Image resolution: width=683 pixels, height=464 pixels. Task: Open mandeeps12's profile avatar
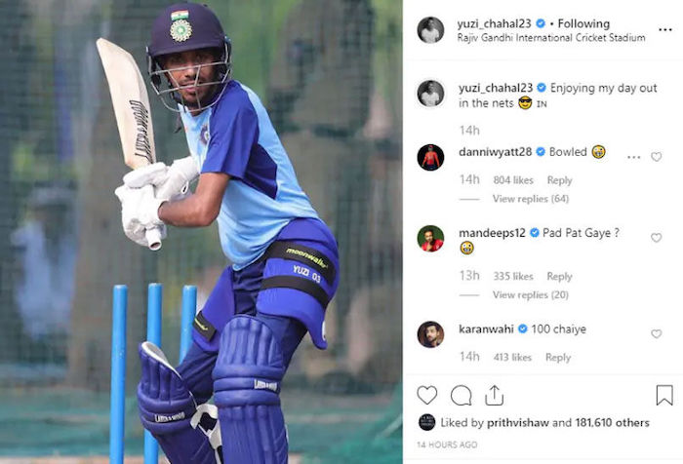pos(430,239)
